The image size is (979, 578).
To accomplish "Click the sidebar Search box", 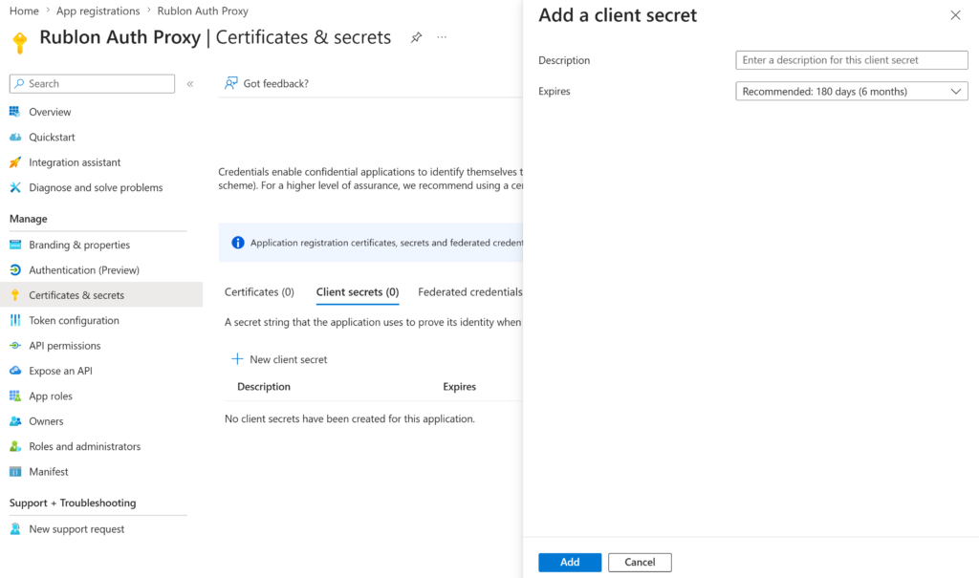I will [92, 84].
